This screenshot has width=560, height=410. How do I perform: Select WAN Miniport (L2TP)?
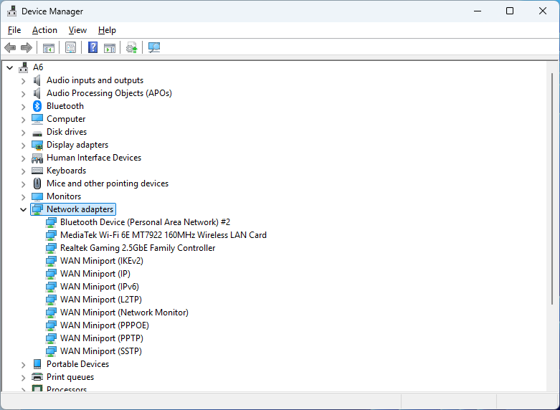[100, 300]
